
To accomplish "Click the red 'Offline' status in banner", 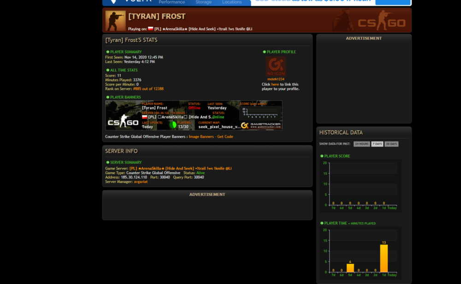I will pyautogui.click(x=195, y=108).
